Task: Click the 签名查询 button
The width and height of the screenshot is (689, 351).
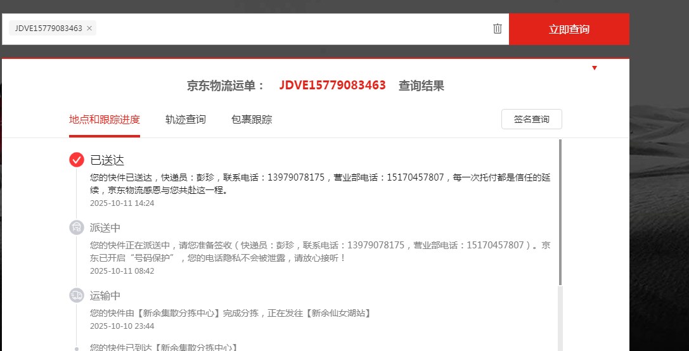Action: coord(531,119)
